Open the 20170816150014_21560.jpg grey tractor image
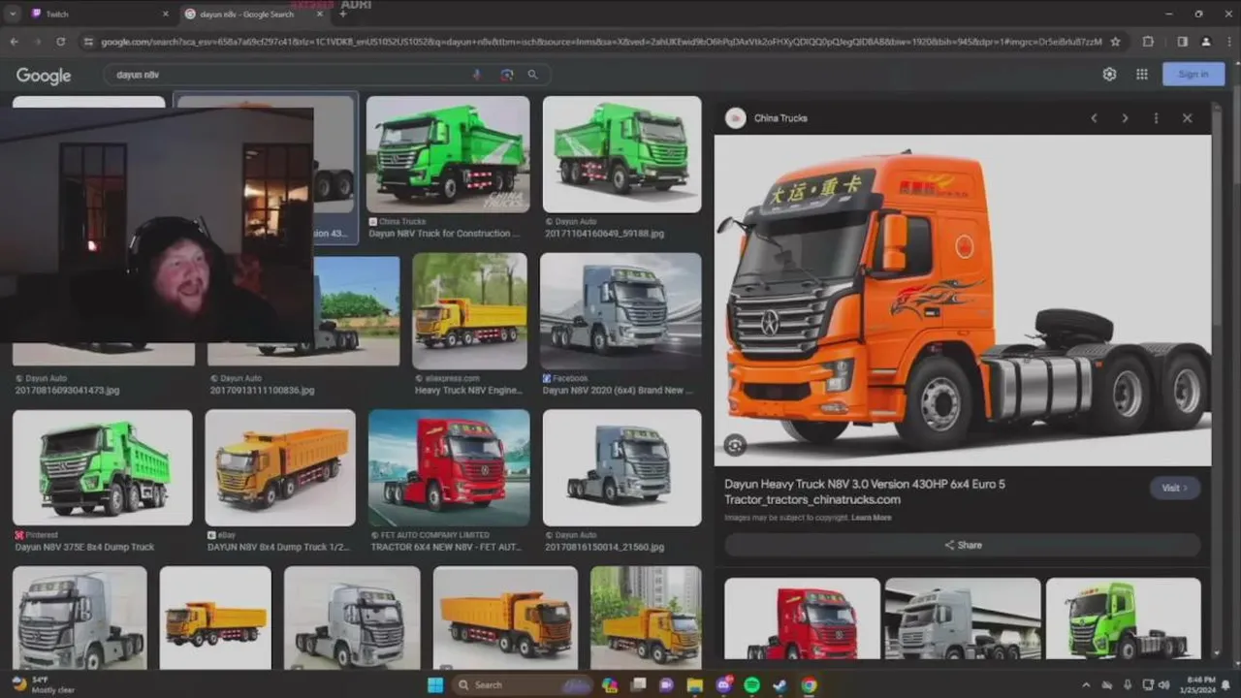Viewport: 1241px width, 698px height. coord(621,467)
